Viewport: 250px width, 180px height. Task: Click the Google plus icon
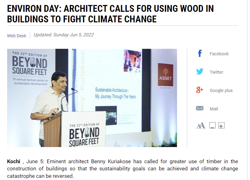[200, 90]
